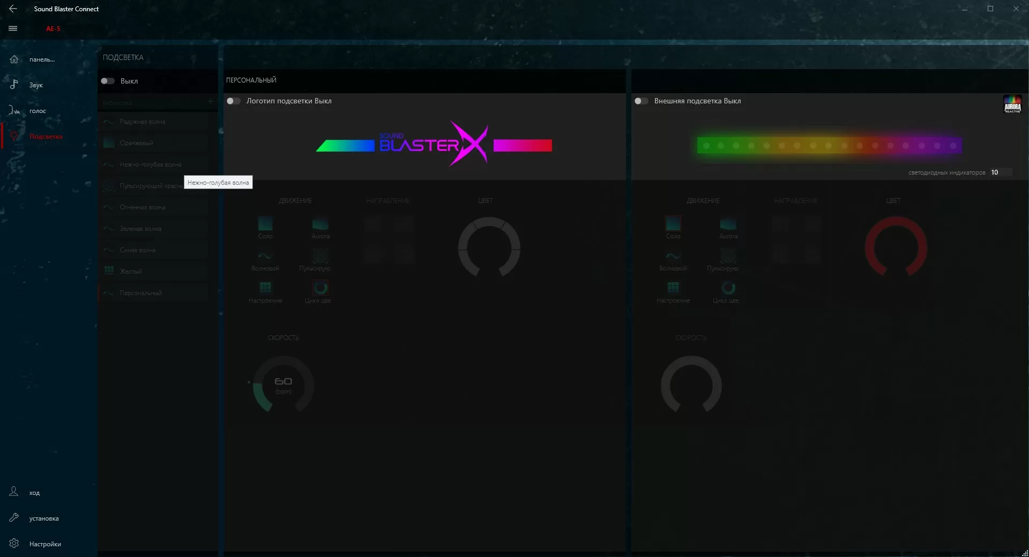Viewport: 1029px width, 557px height.
Task: Add a new preset with the plus icon
Action: [x=211, y=102]
